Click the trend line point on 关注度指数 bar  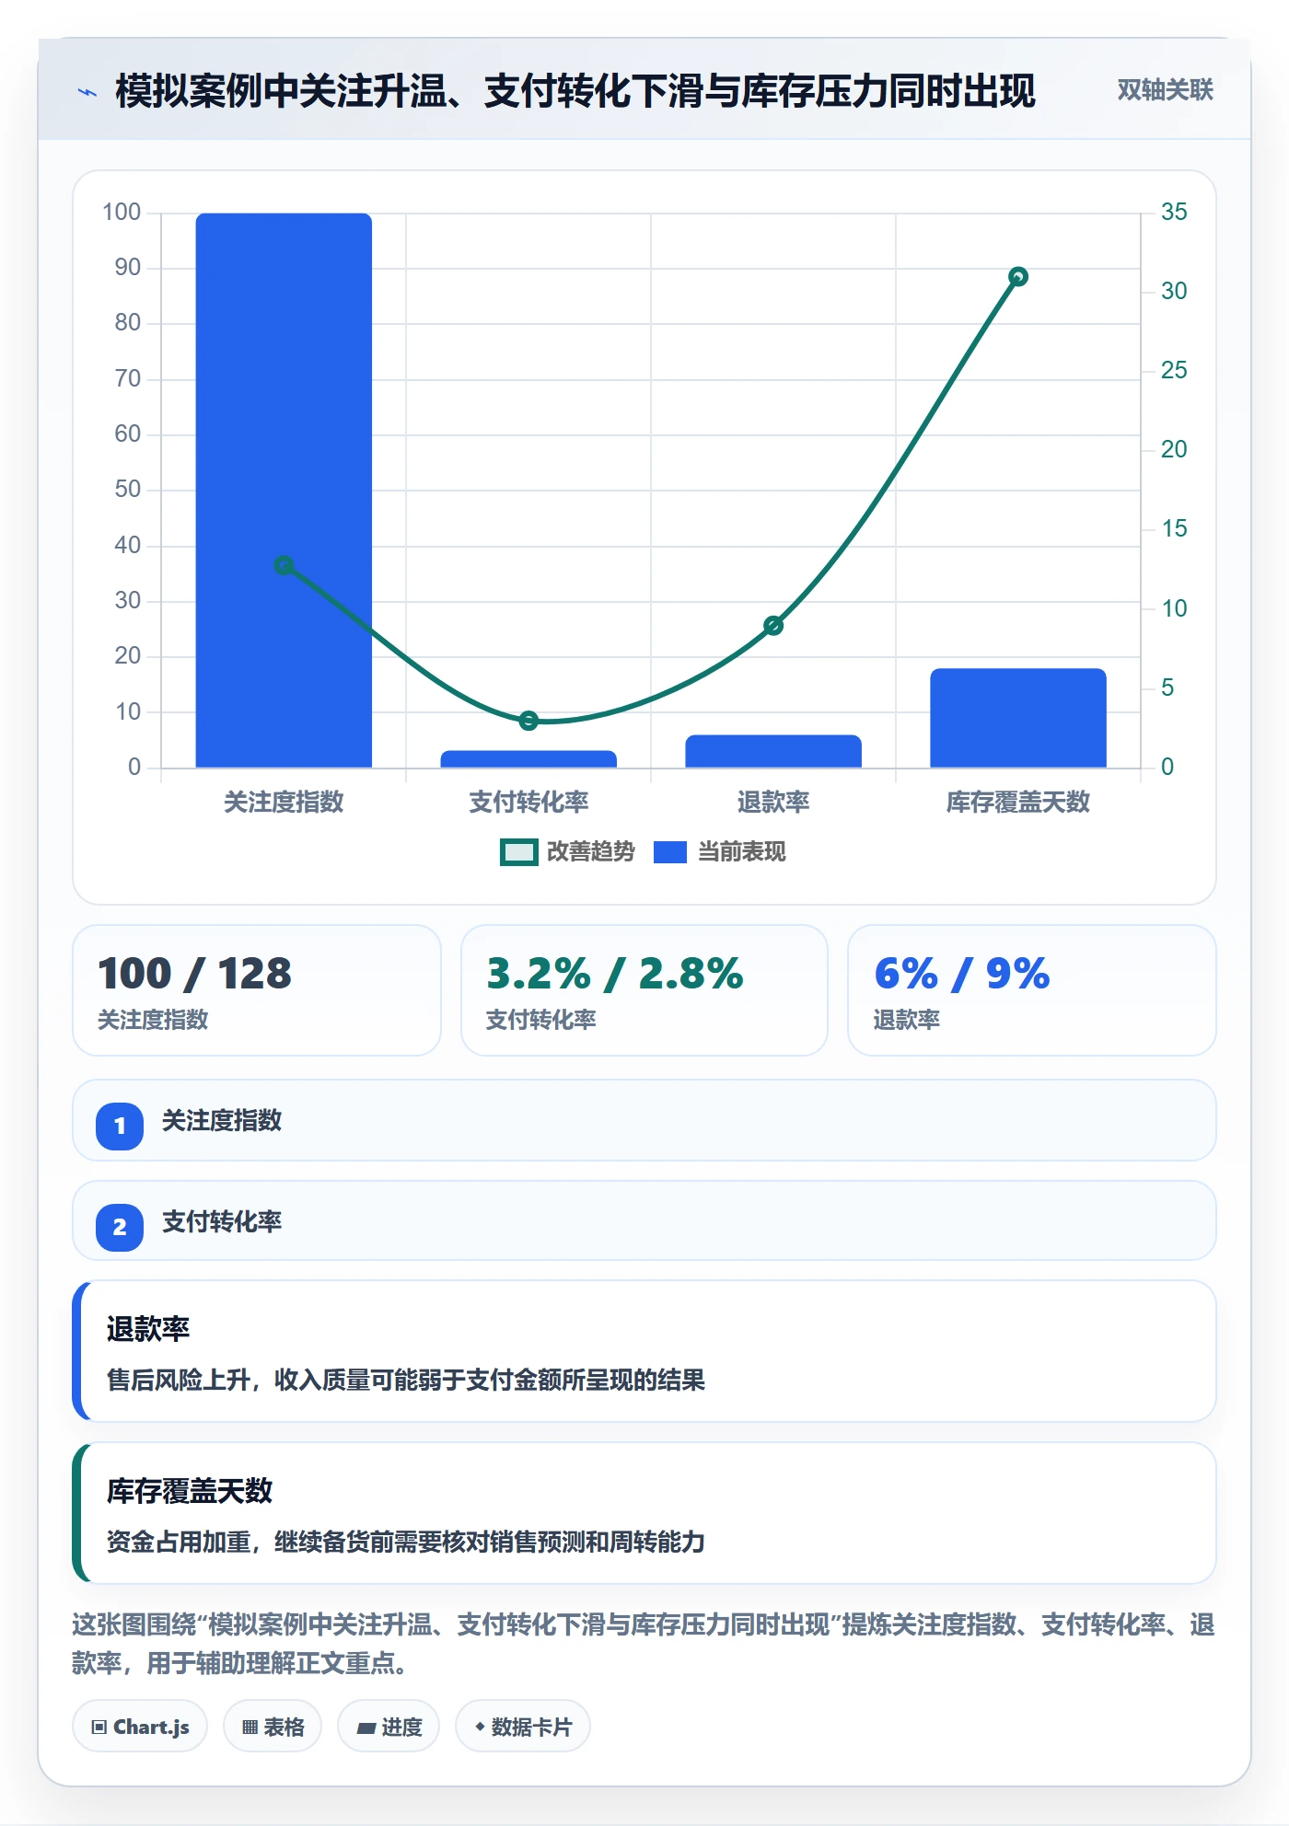284,565
